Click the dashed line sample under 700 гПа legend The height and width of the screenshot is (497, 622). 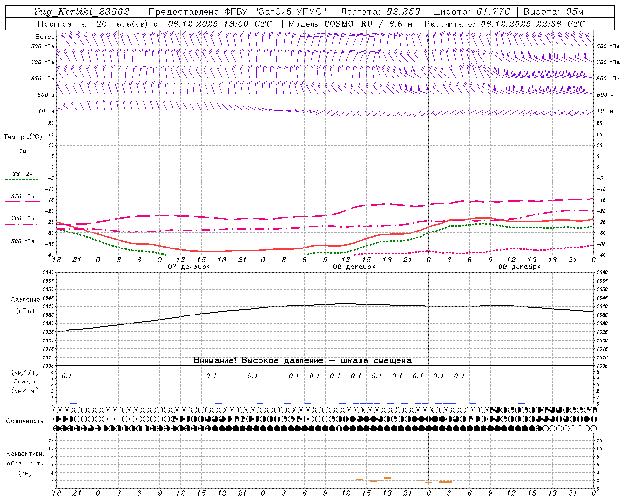coord(21,224)
